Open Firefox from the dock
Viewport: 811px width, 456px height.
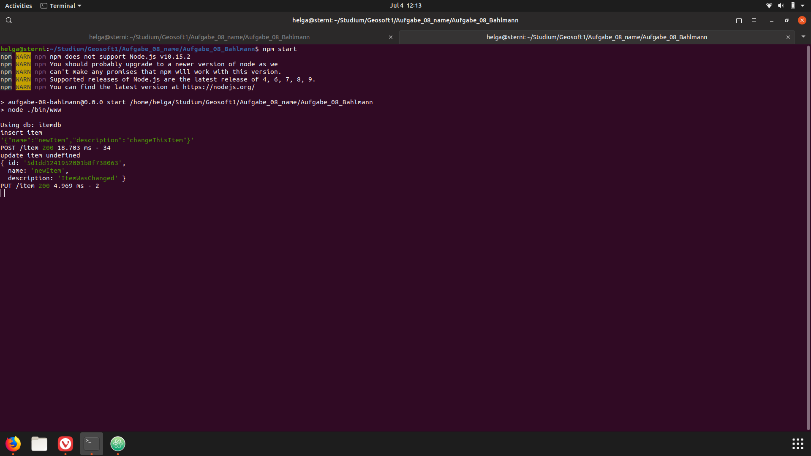13,444
